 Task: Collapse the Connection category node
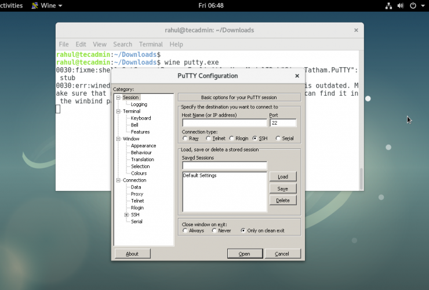point(118,180)
